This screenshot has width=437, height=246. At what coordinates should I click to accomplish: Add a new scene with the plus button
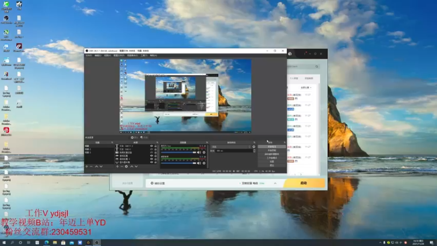coord(87,167)
